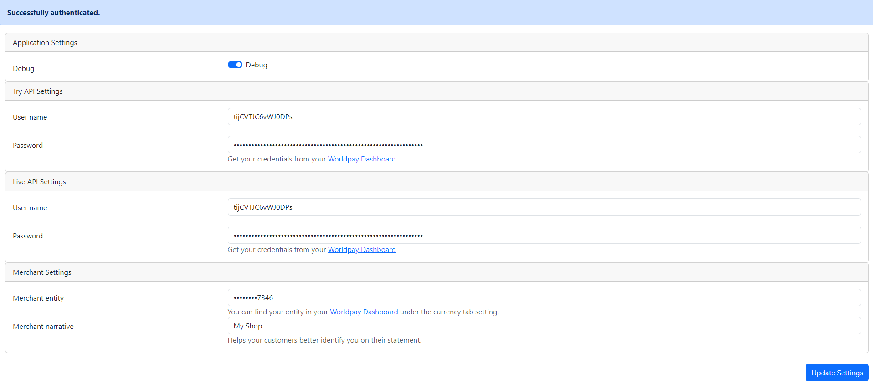Toggle the Debug switch
873x388 pixels.
point(235,65)
